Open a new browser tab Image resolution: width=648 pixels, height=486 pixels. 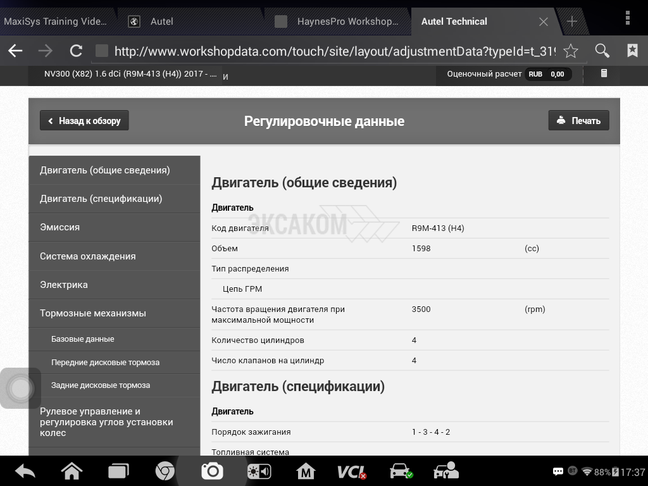click(x=571, y=22)
